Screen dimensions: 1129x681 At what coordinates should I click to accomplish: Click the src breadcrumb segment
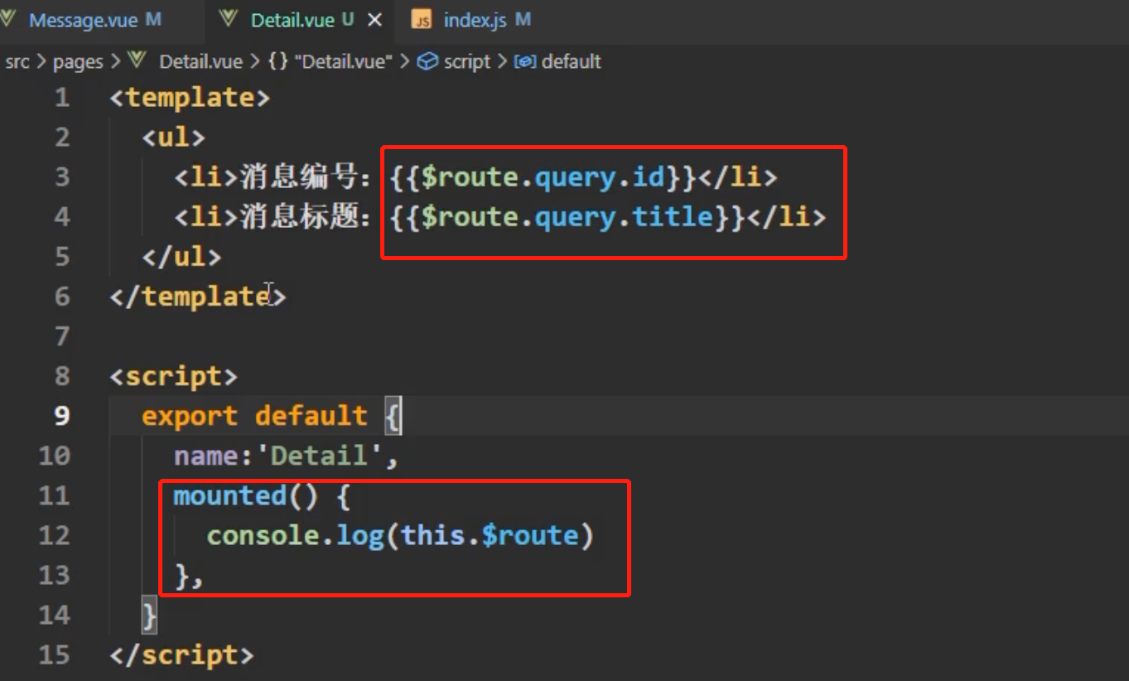tap(17, 62)
